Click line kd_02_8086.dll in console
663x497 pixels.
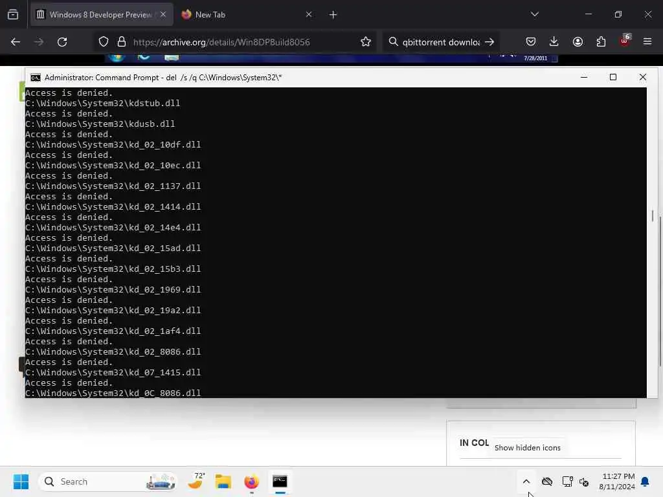(x=113, y=351)
